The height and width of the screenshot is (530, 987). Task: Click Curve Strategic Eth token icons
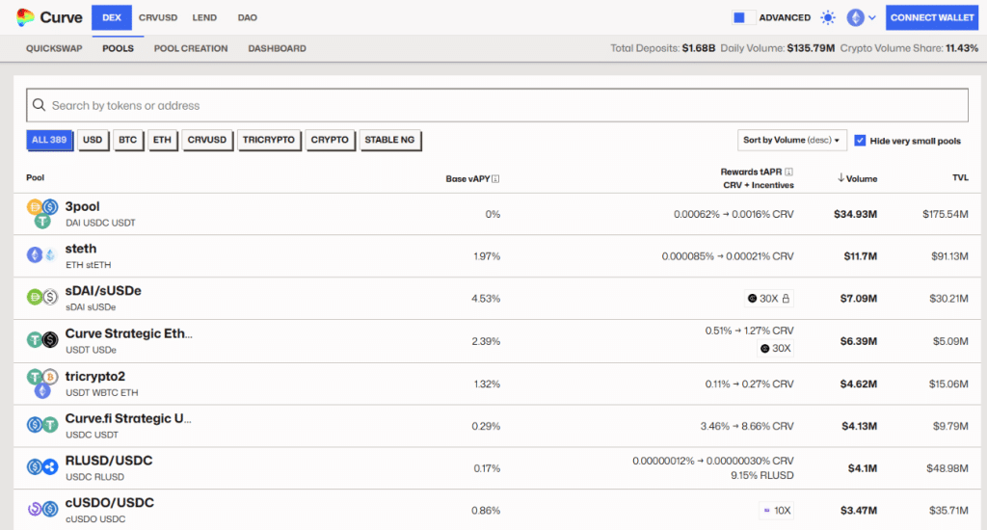42,340
